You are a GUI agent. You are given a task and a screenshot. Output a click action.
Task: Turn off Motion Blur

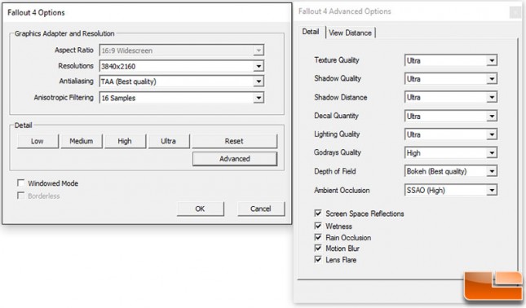(x=318, y=249)
